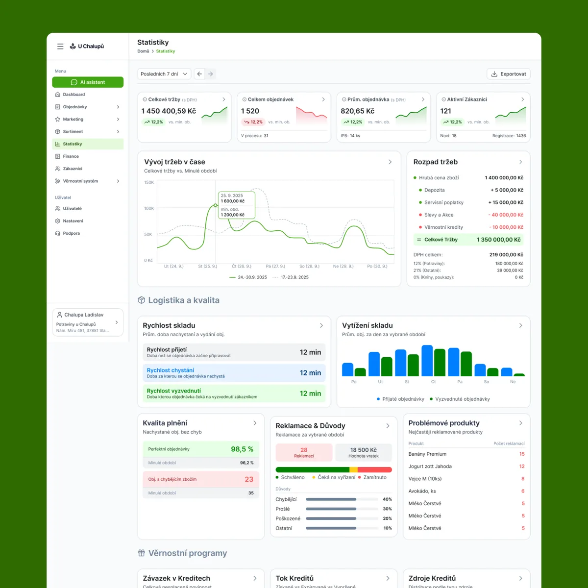588x588 pixels.
Task: Click the Zákazníci people icon
Action: (58, 169)
